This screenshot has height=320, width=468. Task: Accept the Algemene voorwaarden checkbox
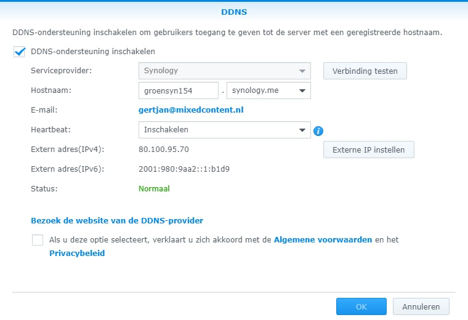(38, 240)
